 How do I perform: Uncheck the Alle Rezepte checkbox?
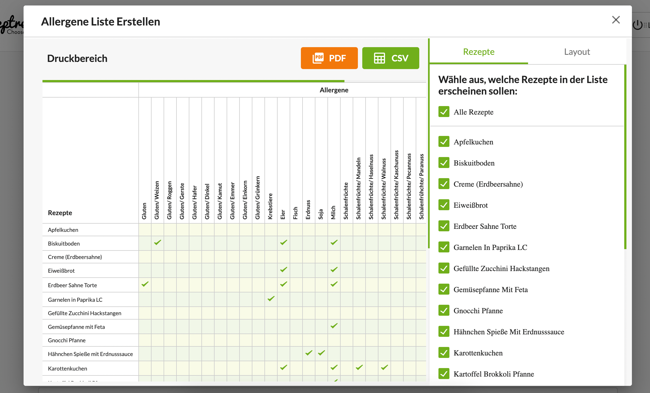tap(444, 112)
